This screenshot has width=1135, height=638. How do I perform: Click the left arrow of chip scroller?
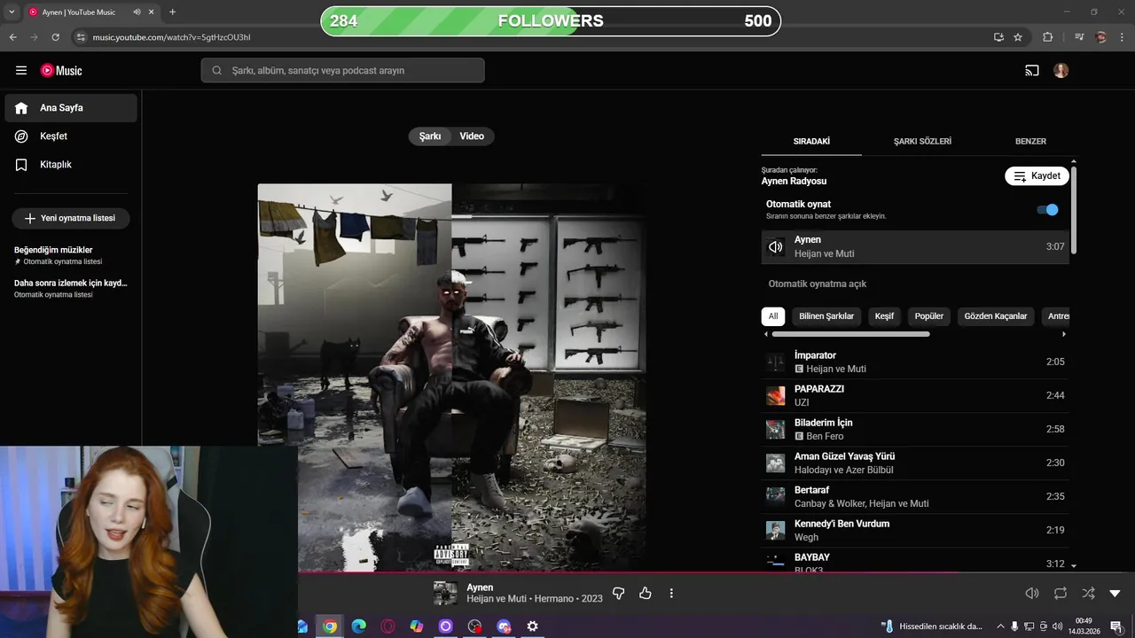point(766,335)
